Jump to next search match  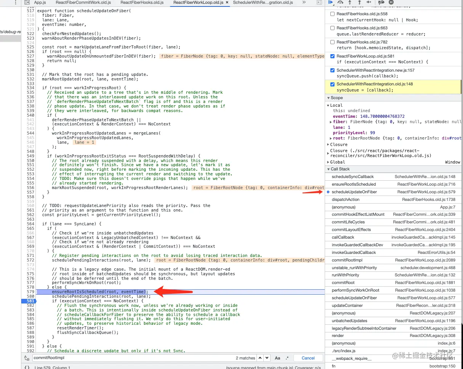click(x=267, y=358)
